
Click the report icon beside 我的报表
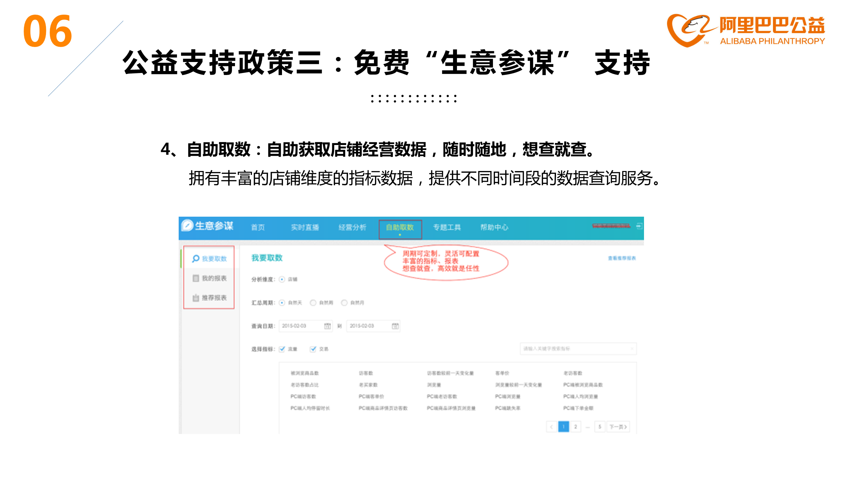point(196,278)
